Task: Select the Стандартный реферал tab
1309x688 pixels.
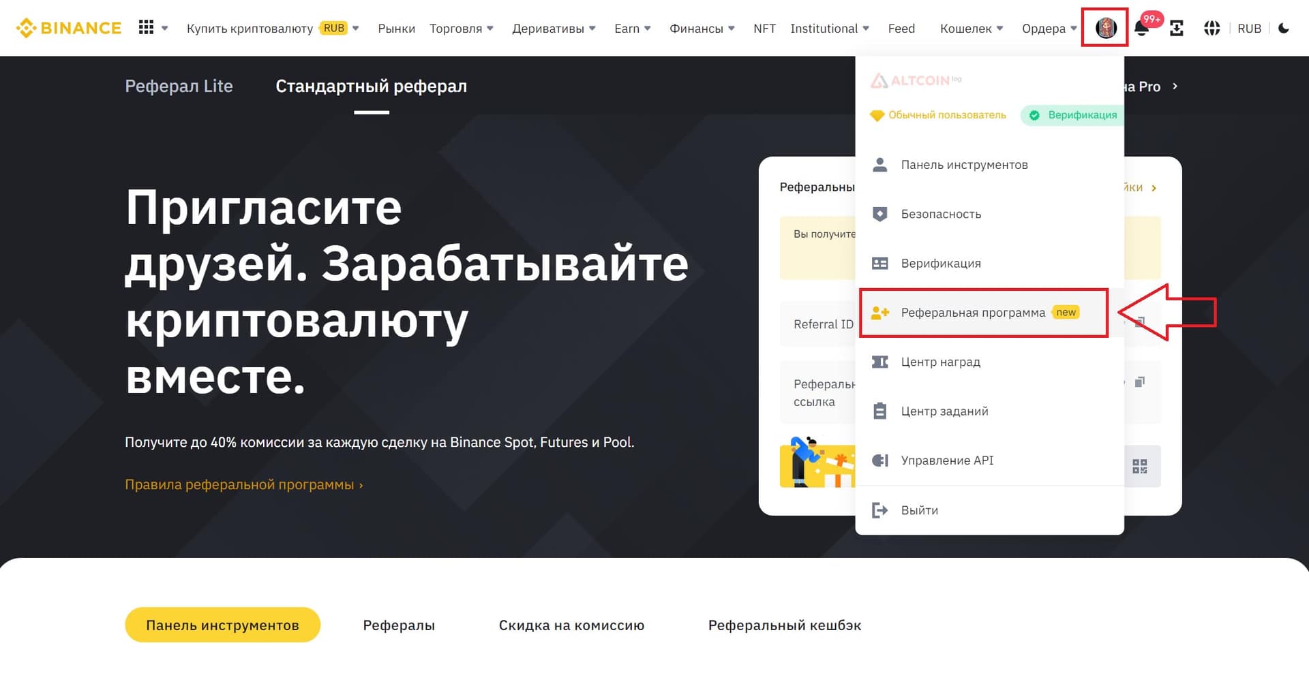Action: [x=371, y=86]
